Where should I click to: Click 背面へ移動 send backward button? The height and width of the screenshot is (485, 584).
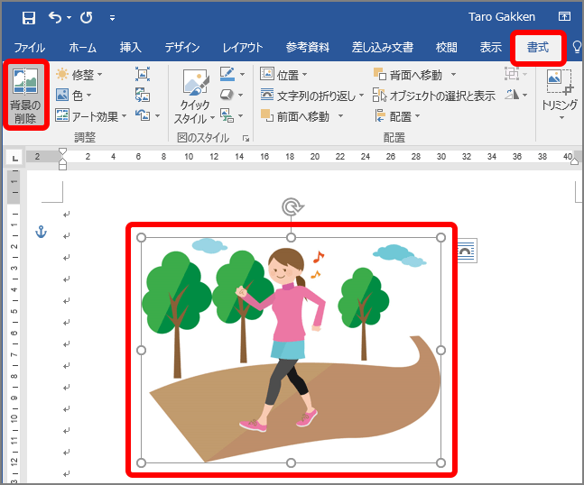(408, 75)
